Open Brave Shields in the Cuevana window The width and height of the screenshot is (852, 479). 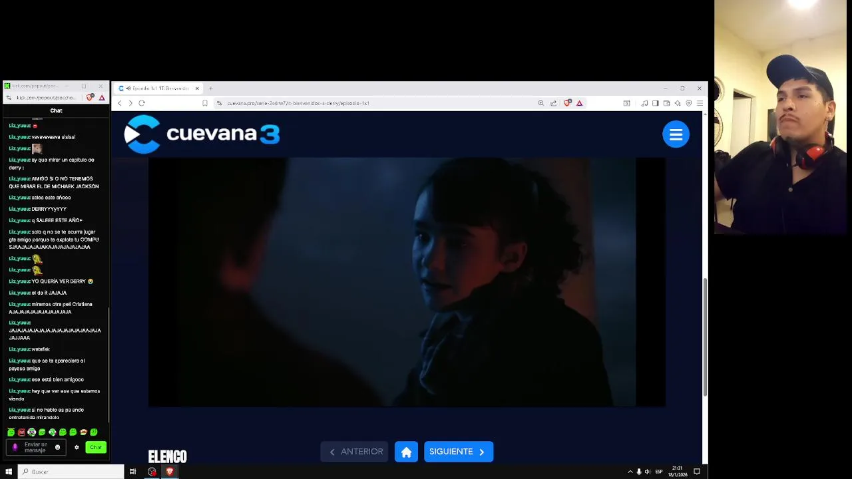click(567, 103)
